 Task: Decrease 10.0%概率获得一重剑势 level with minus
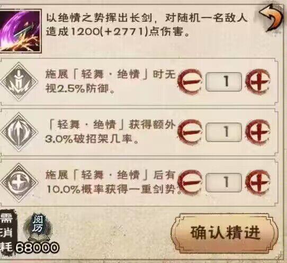(x=190, y=182)
